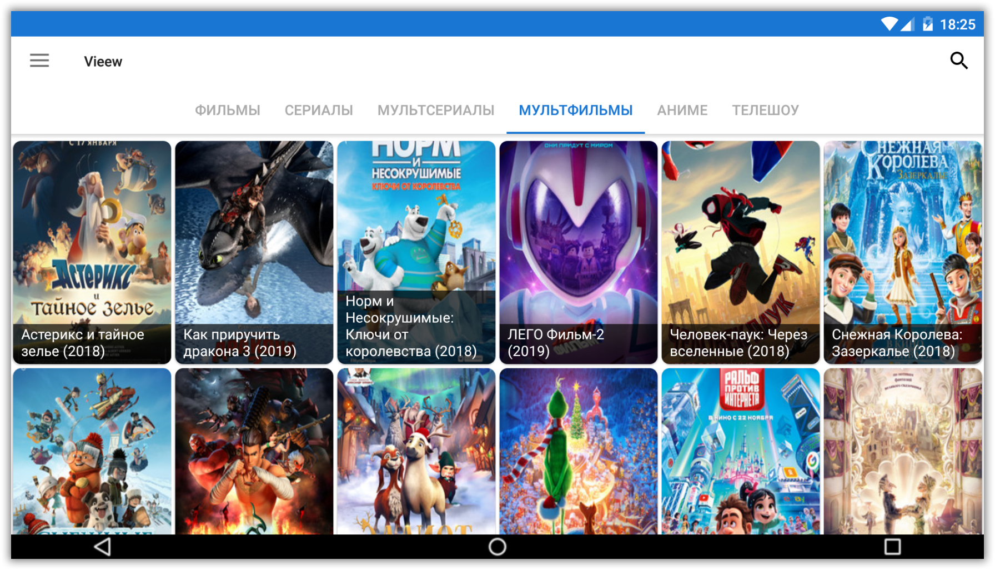Open Снежная Королева: Зазеркалье poster
The image size is (995, 570).
point(903,252)
